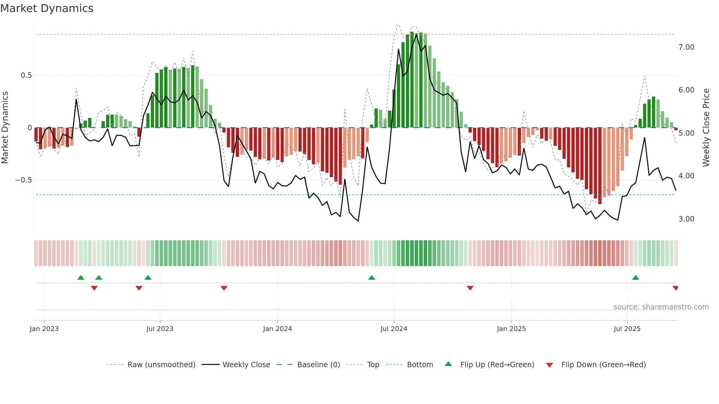Click the 7.00 price axis tick

(686, 47)
